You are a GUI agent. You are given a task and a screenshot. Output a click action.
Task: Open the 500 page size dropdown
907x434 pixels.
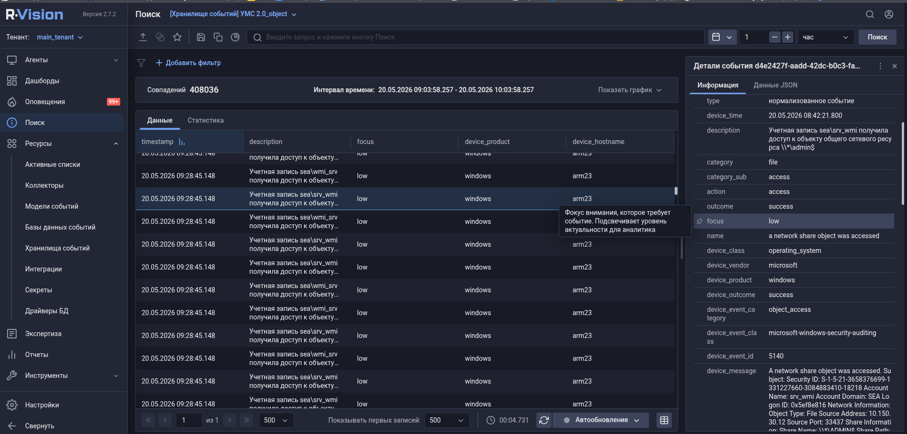[x=276, y=420]
